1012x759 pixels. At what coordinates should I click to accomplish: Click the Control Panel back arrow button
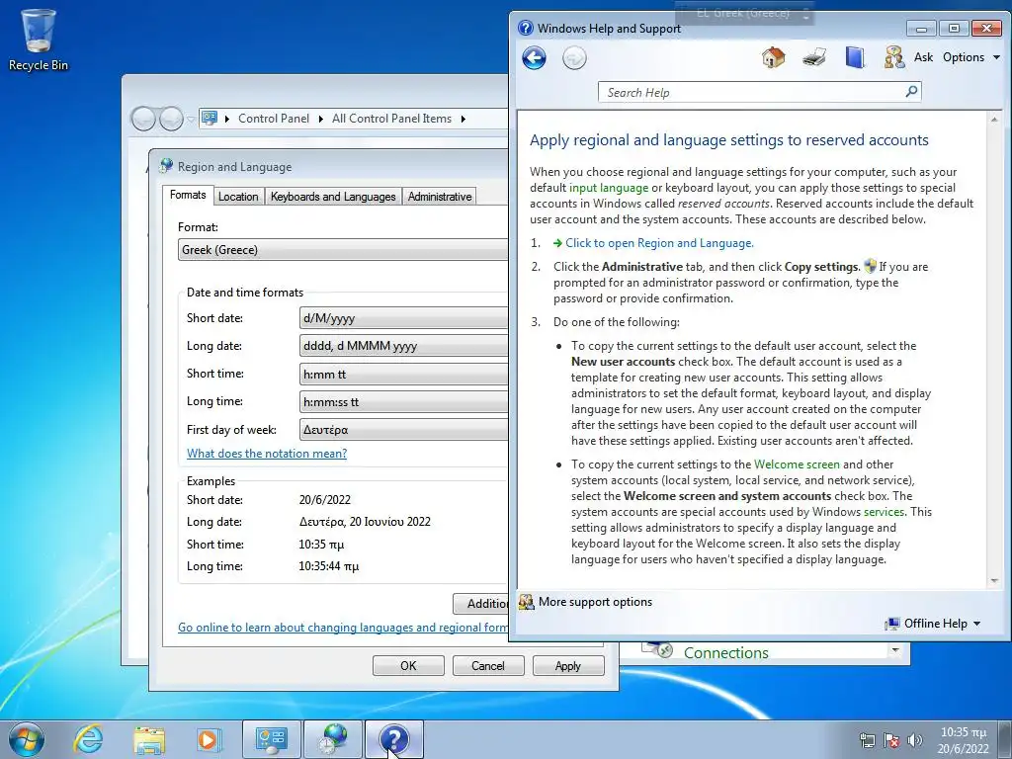coord(143,119)
